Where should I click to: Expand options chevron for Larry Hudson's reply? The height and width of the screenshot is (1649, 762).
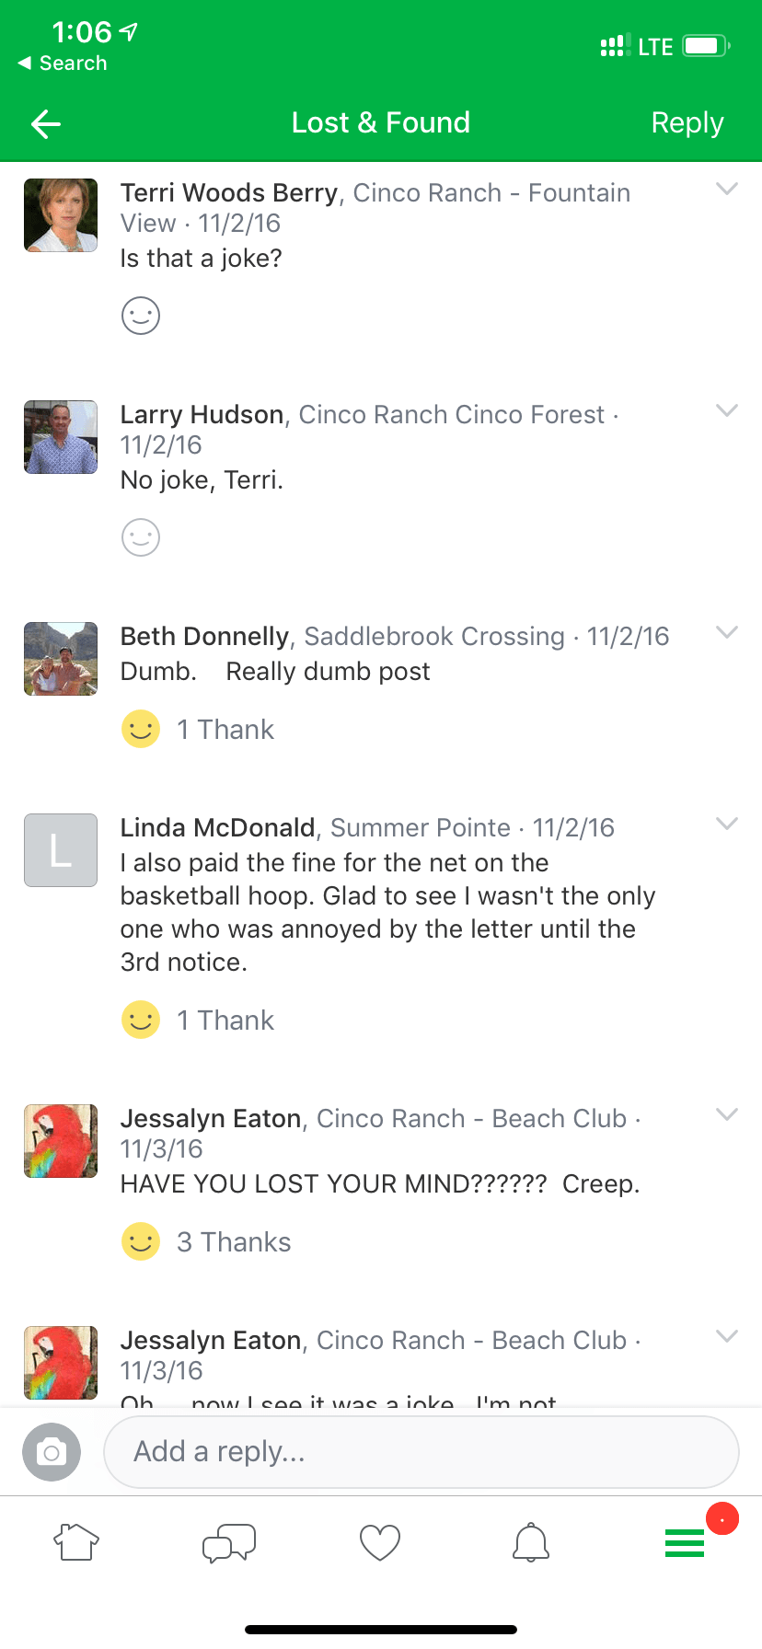727,410
